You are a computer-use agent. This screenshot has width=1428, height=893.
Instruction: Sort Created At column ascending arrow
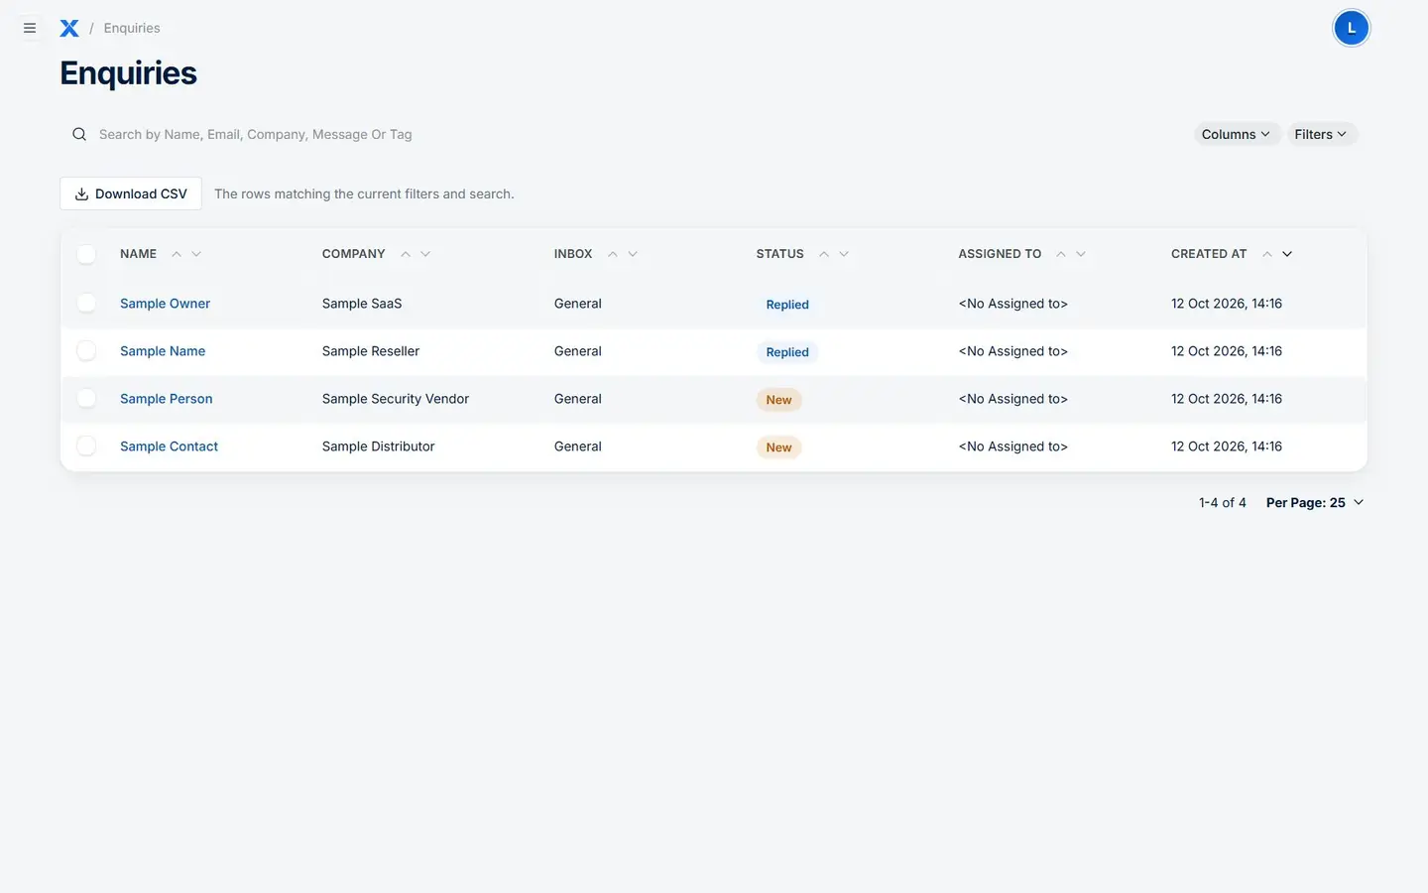(x=1267, y=254)
